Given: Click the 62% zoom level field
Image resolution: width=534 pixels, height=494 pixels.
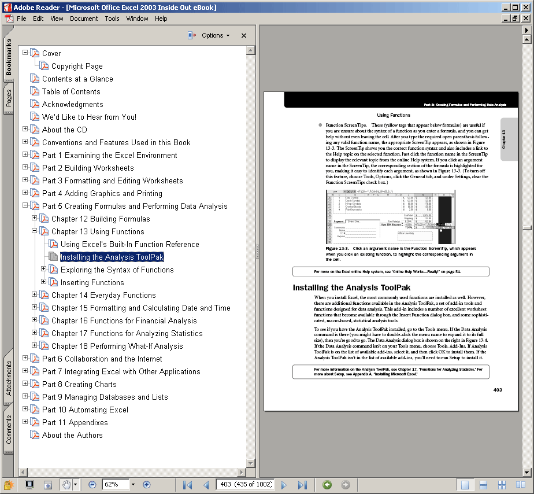Looking at the screenshot, I should (x=116, y=484).
